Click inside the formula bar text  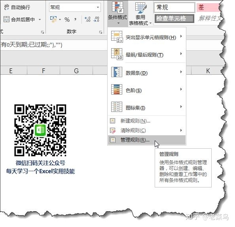tap(31, 45)
